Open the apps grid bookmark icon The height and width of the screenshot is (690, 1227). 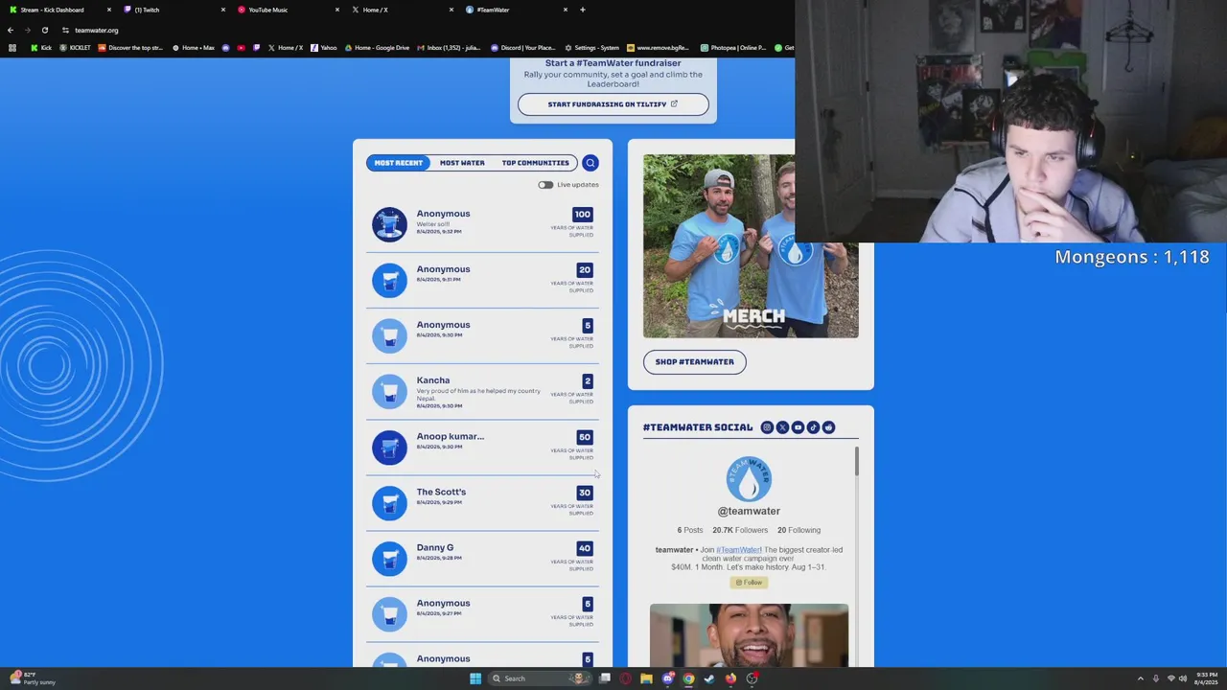[x=12, y=48]
